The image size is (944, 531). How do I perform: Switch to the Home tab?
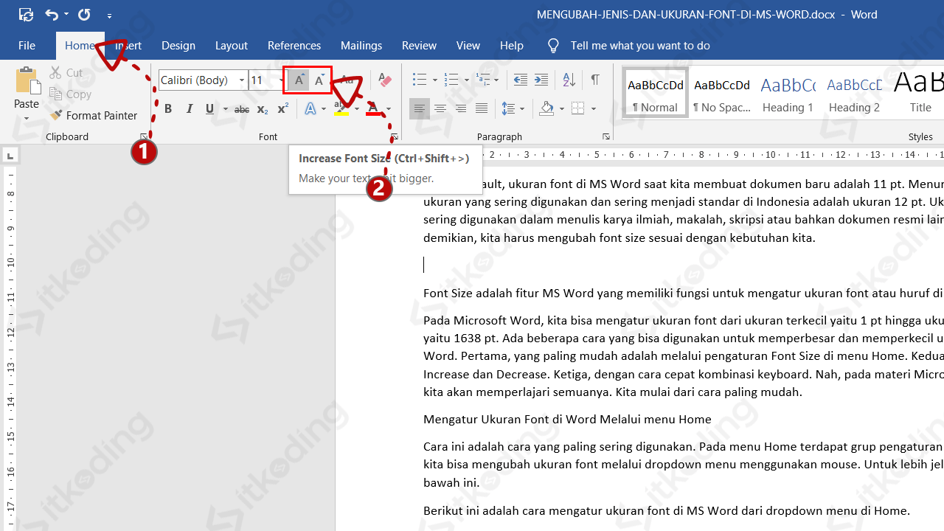click(x=80, y=46)
